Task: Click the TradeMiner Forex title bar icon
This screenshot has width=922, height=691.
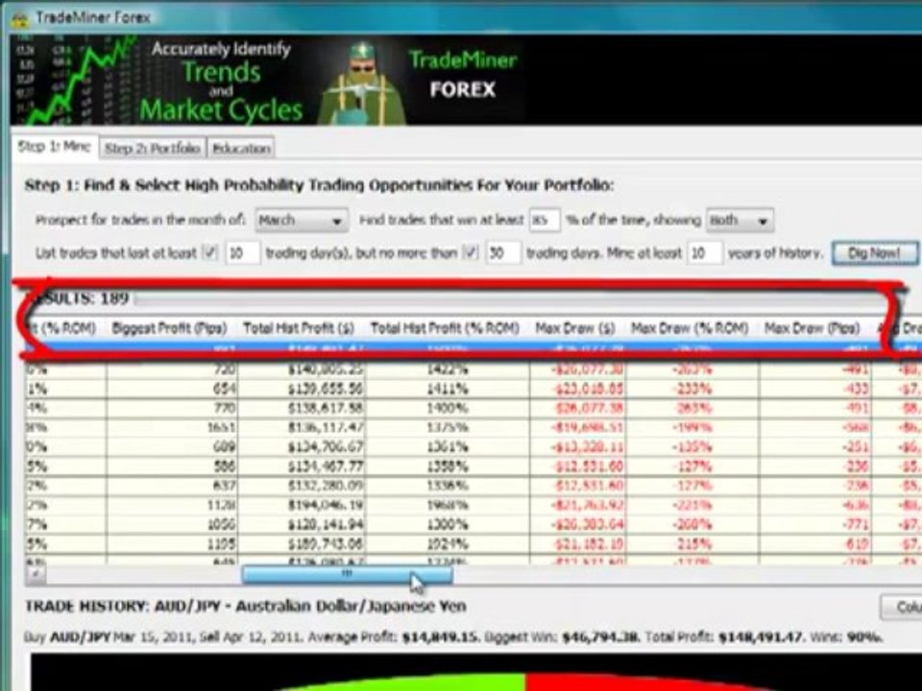Action: coord(20,19)
